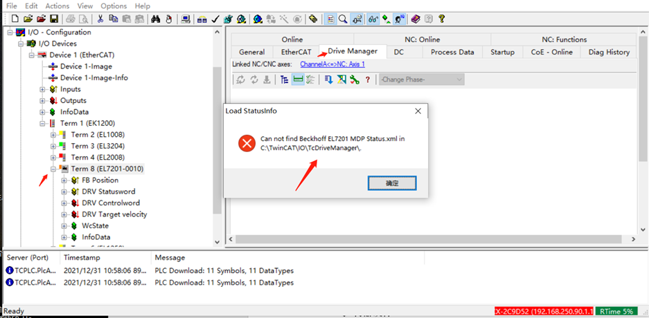Select Term 4 (EL2008) in the tree

click(x=98, y=158)
